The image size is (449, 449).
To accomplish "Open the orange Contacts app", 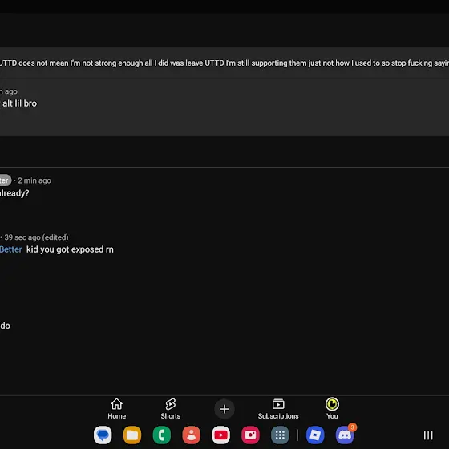I will [192, 435].
